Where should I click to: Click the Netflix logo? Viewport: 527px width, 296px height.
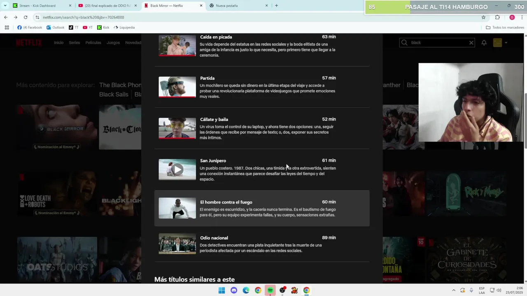29,43
